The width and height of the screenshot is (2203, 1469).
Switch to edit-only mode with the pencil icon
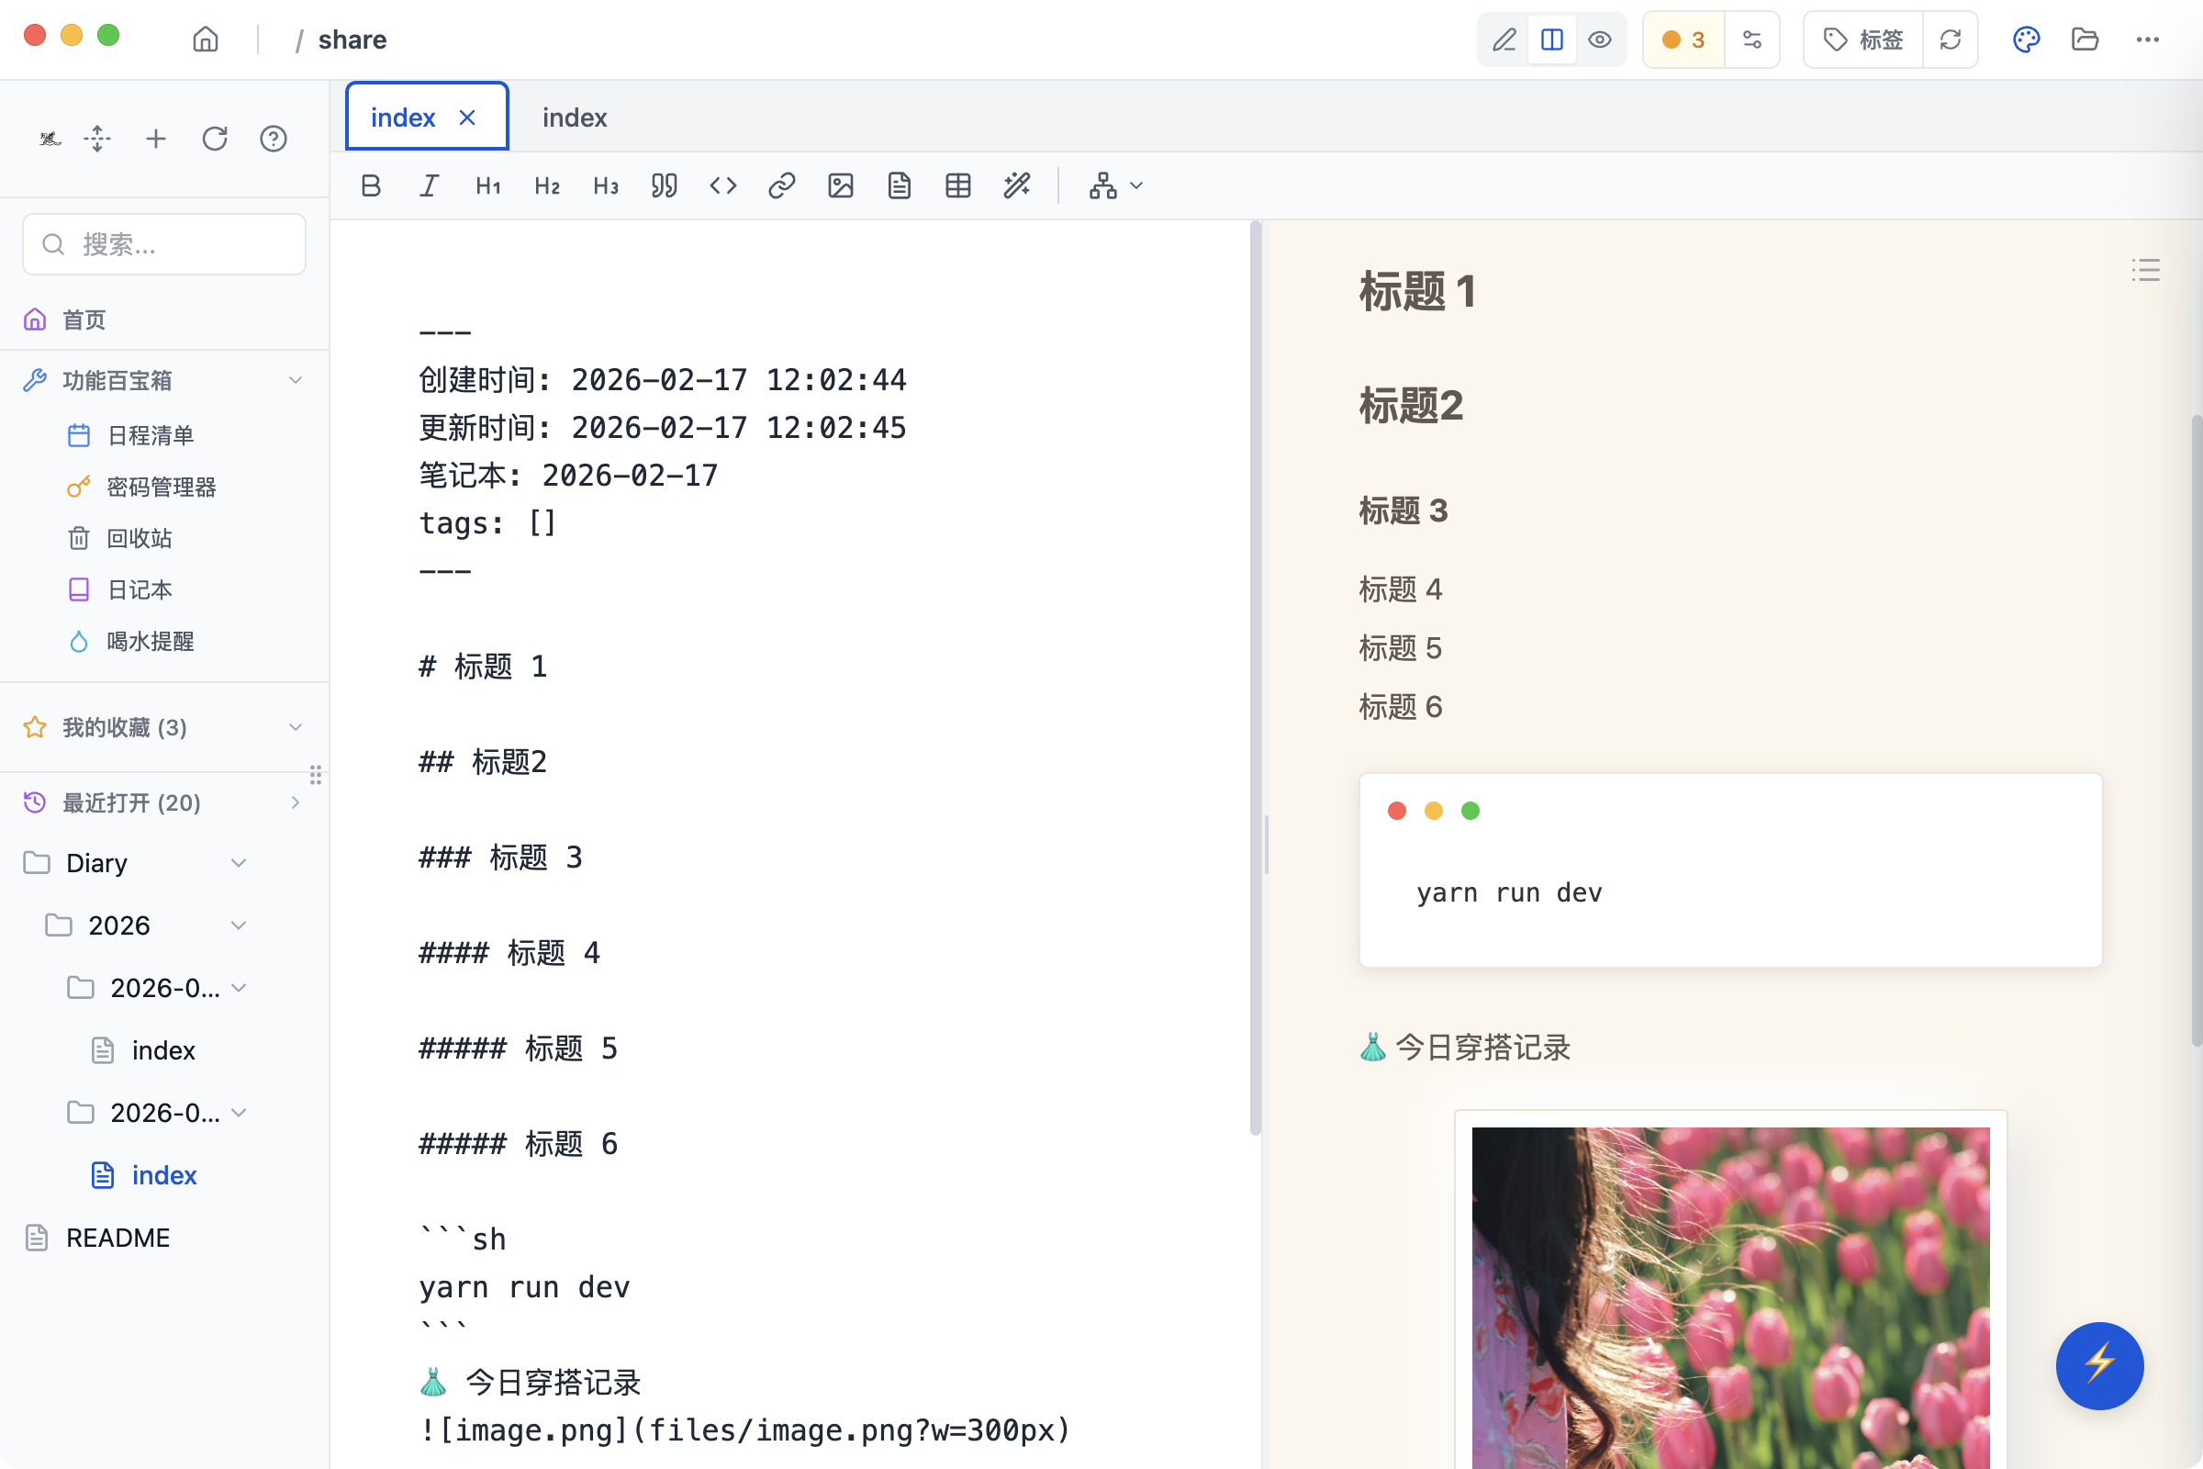point(1504,39)
